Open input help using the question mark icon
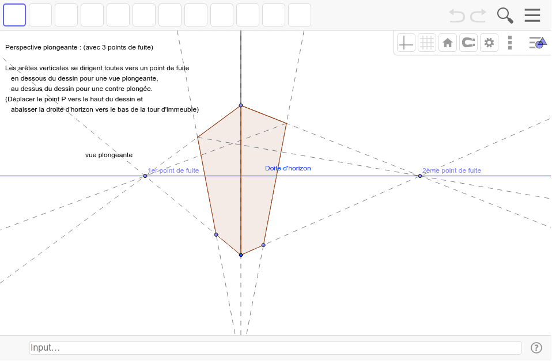Image resolution: width=552 pixels, height=361 pixels. pos(536,347)
